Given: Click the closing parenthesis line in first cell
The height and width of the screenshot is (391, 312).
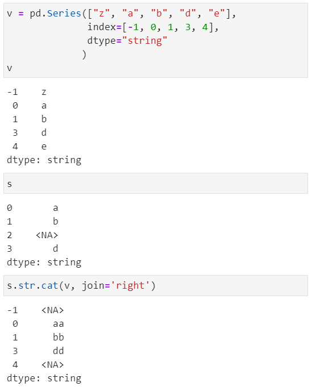Looking at the screenshot, I should tap(84, 55).
